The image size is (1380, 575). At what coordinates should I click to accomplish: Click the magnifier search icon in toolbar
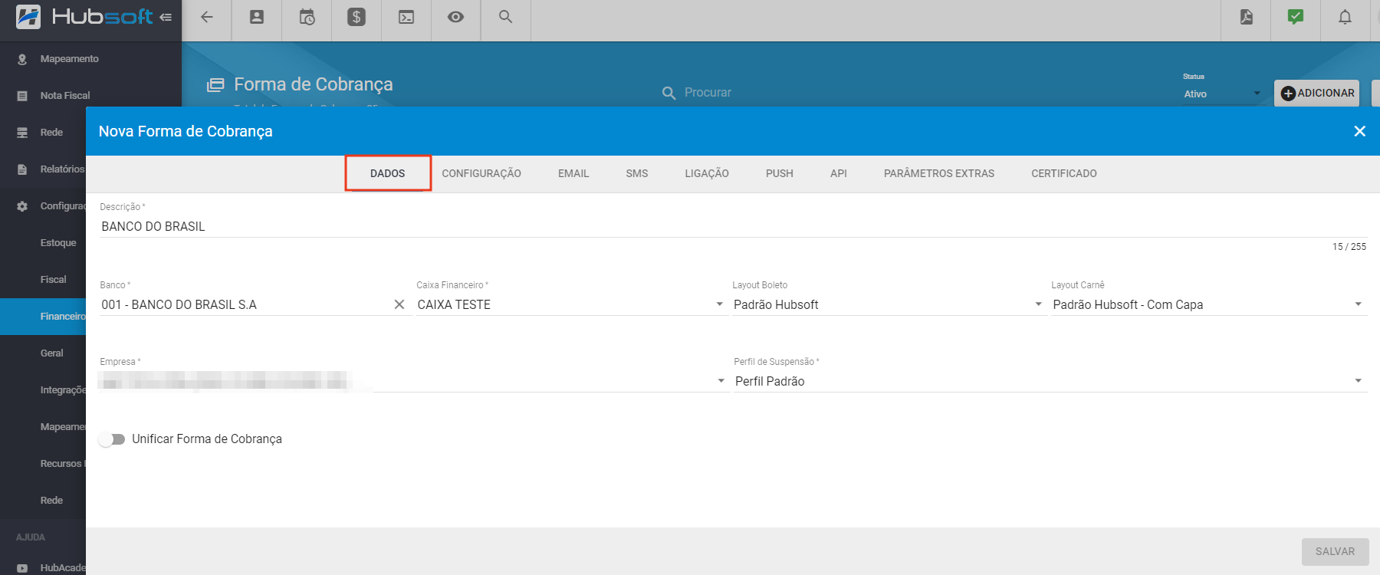[x=505, y=16]
